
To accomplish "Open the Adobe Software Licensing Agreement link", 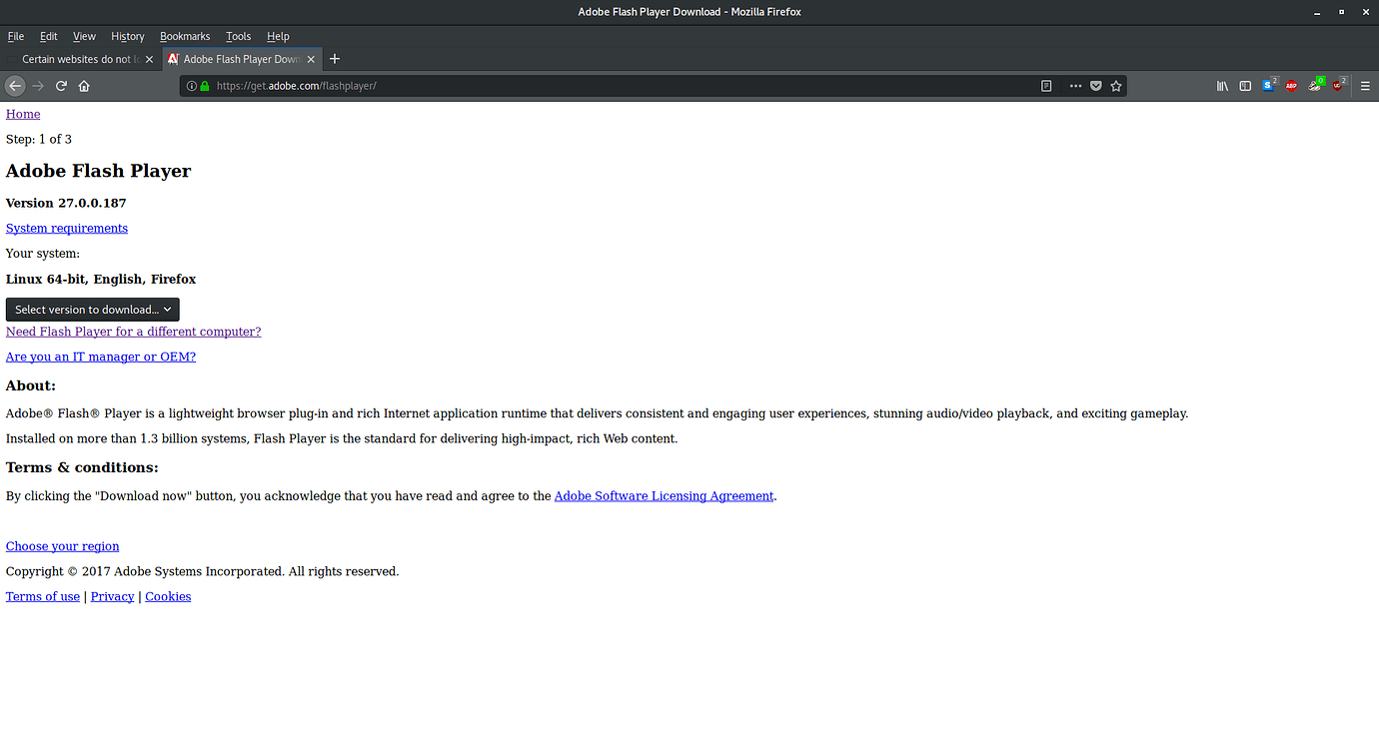I will coord(664,495).
